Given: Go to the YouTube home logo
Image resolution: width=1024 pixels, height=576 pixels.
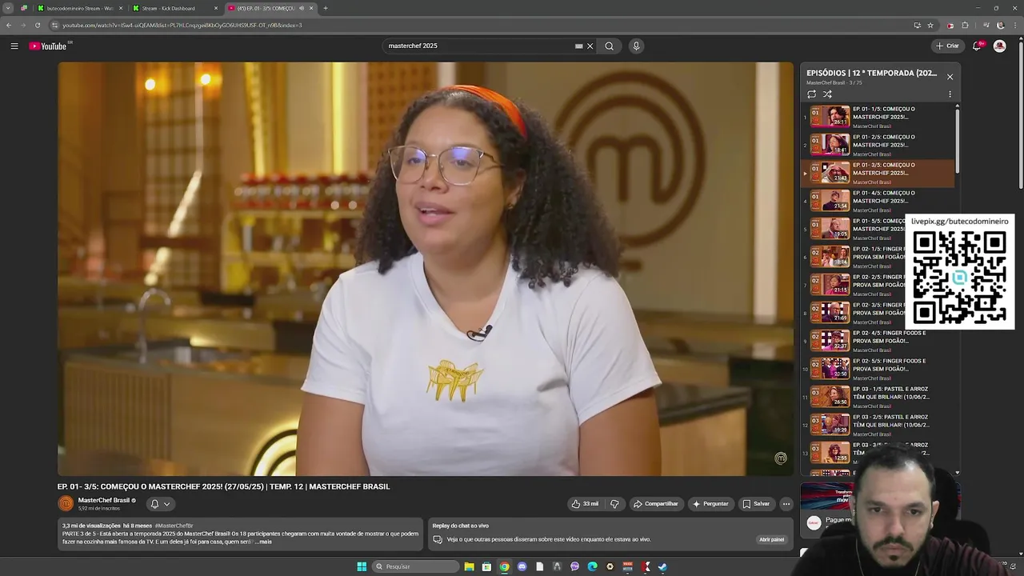Looking at the screenshot, I should point(49,46).
